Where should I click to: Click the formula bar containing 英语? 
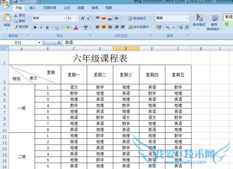click(148, 42)
